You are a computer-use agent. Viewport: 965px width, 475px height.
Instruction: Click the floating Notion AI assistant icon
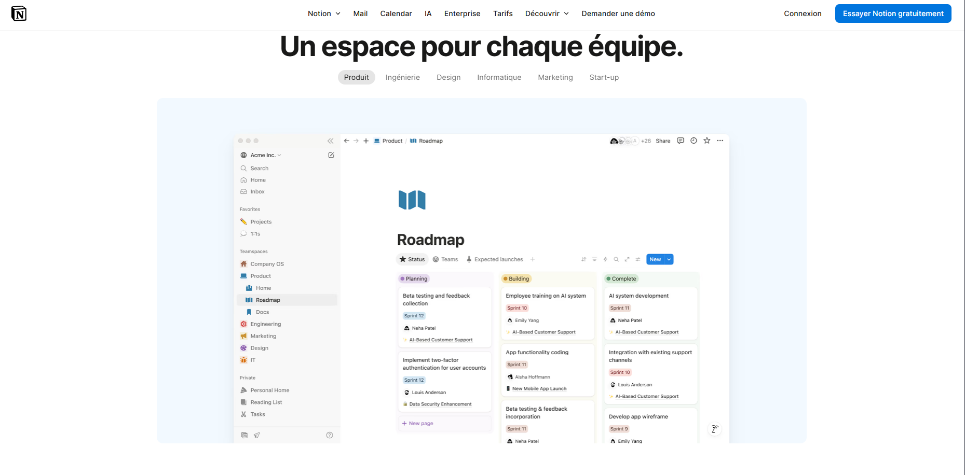[x=715, y=429]
